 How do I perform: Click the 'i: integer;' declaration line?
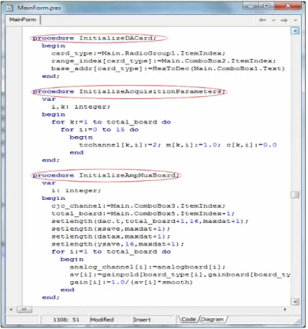[x=76, y=190]
